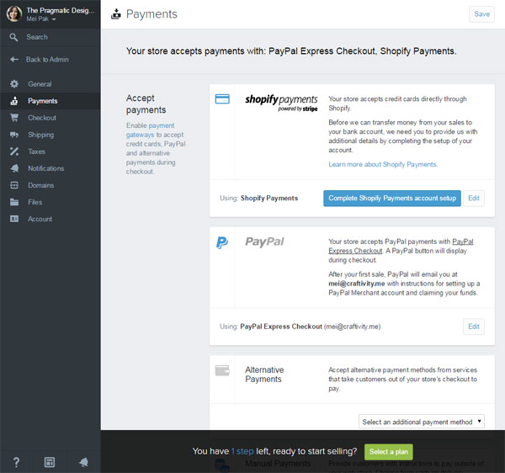The width and height of the screenshot is (505, 473).
Task: Click the Files folder icon
Action: pyautogui.click(x=14, y=202)
